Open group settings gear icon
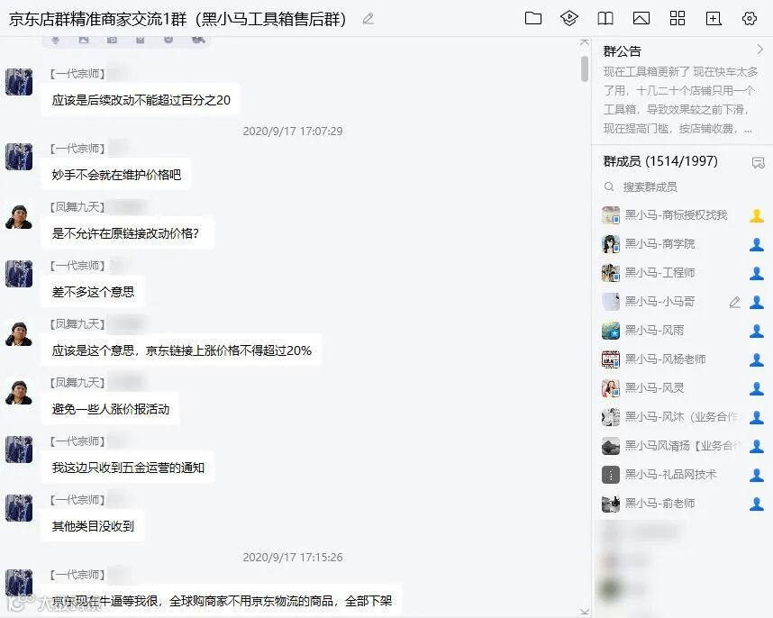The height and width of the screenshot is (618, 773). [x=750, y=19]
